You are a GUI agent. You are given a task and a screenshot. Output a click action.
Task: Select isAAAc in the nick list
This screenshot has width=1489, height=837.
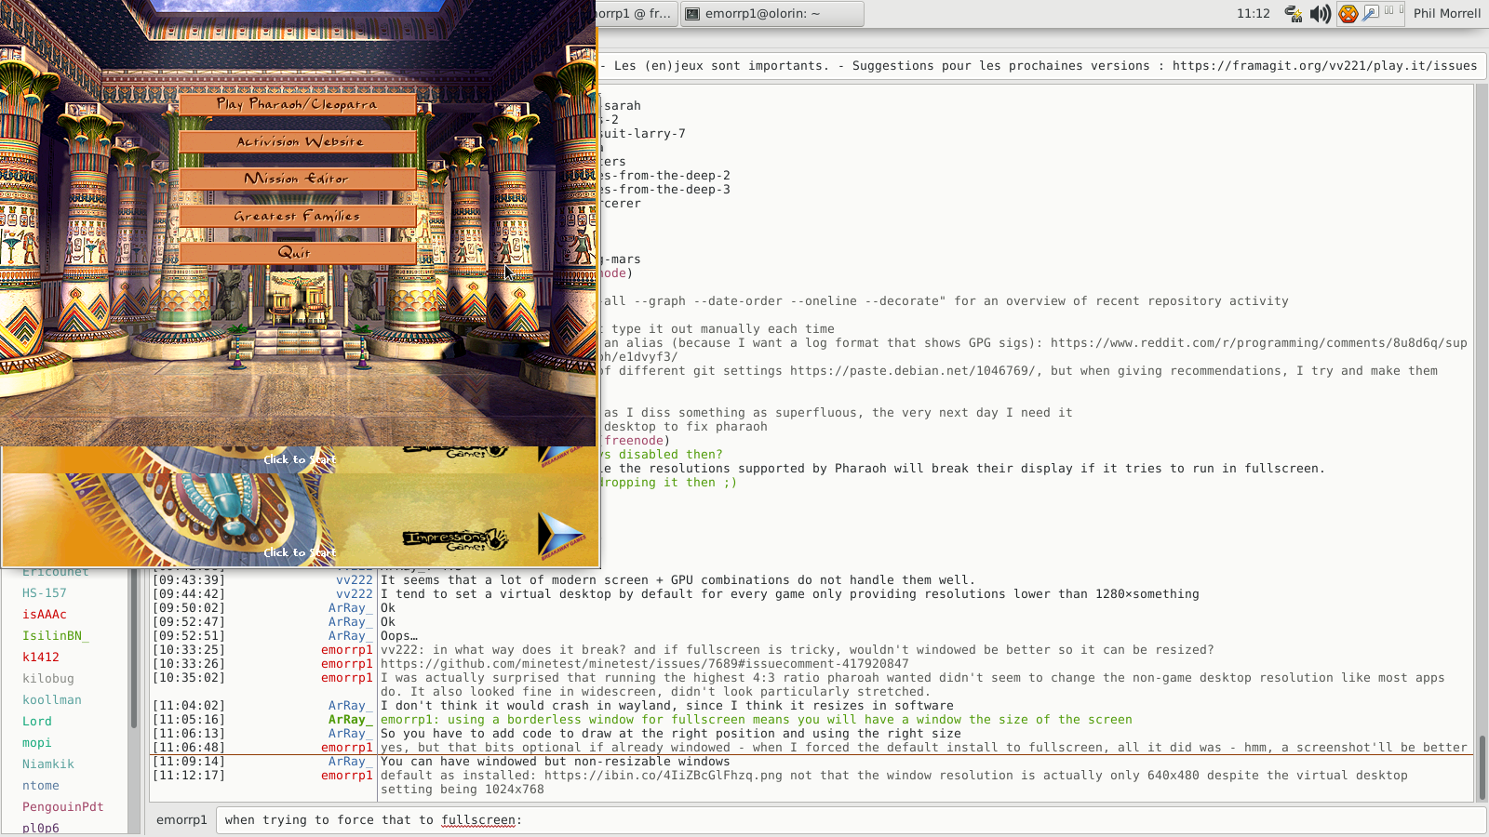click(x=45, y=615)
